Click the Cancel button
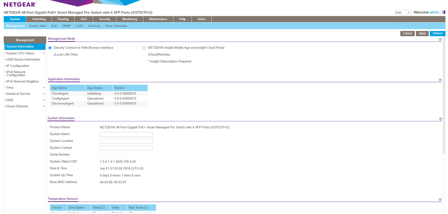 point(407,33)
